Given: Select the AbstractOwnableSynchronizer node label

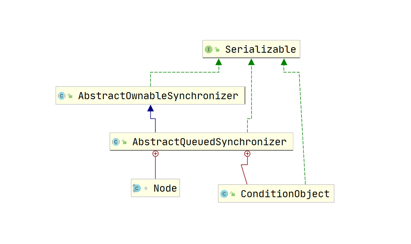Looking at the screenshot, I should (158, 96).
